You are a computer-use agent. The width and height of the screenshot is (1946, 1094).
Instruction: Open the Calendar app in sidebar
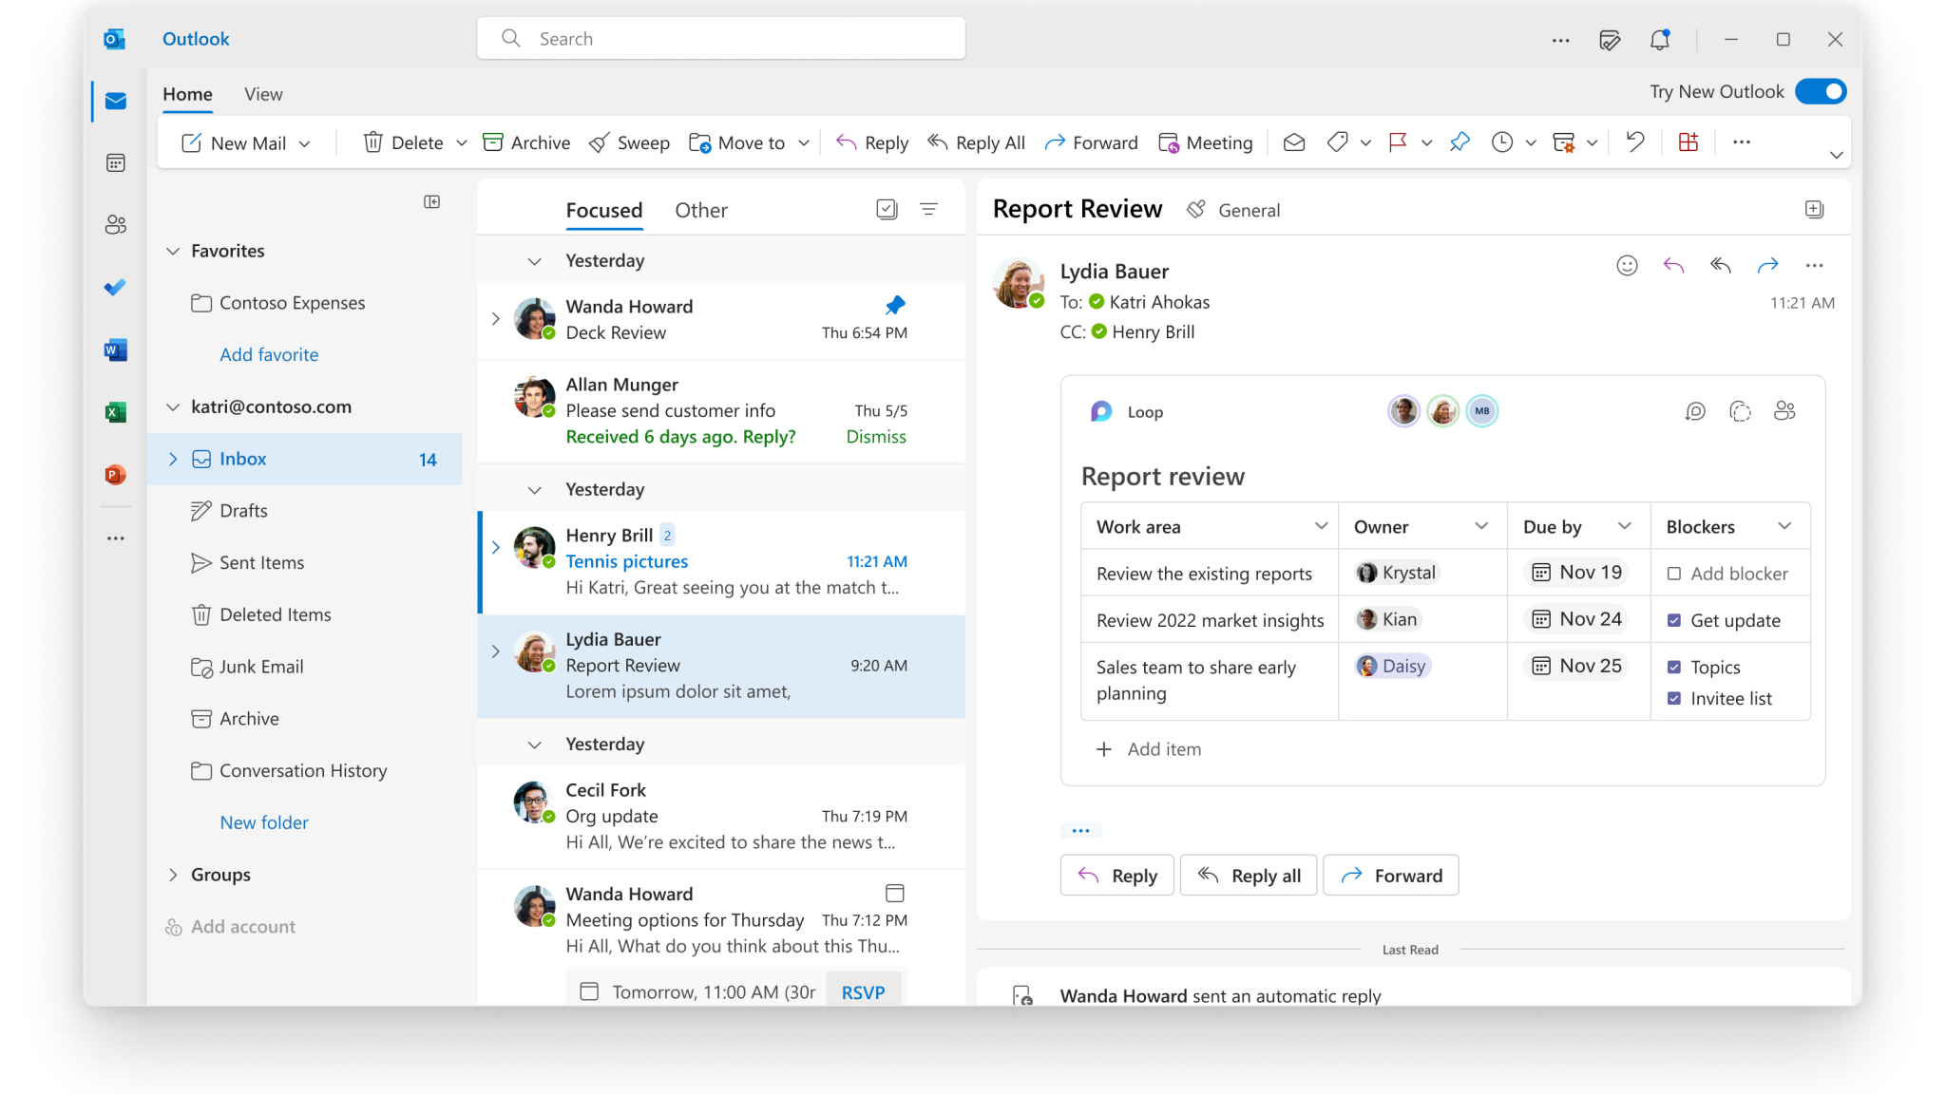116,163
